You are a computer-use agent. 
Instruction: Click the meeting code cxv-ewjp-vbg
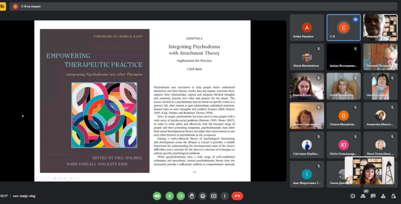pyautogui.click(x=24, y=196)
